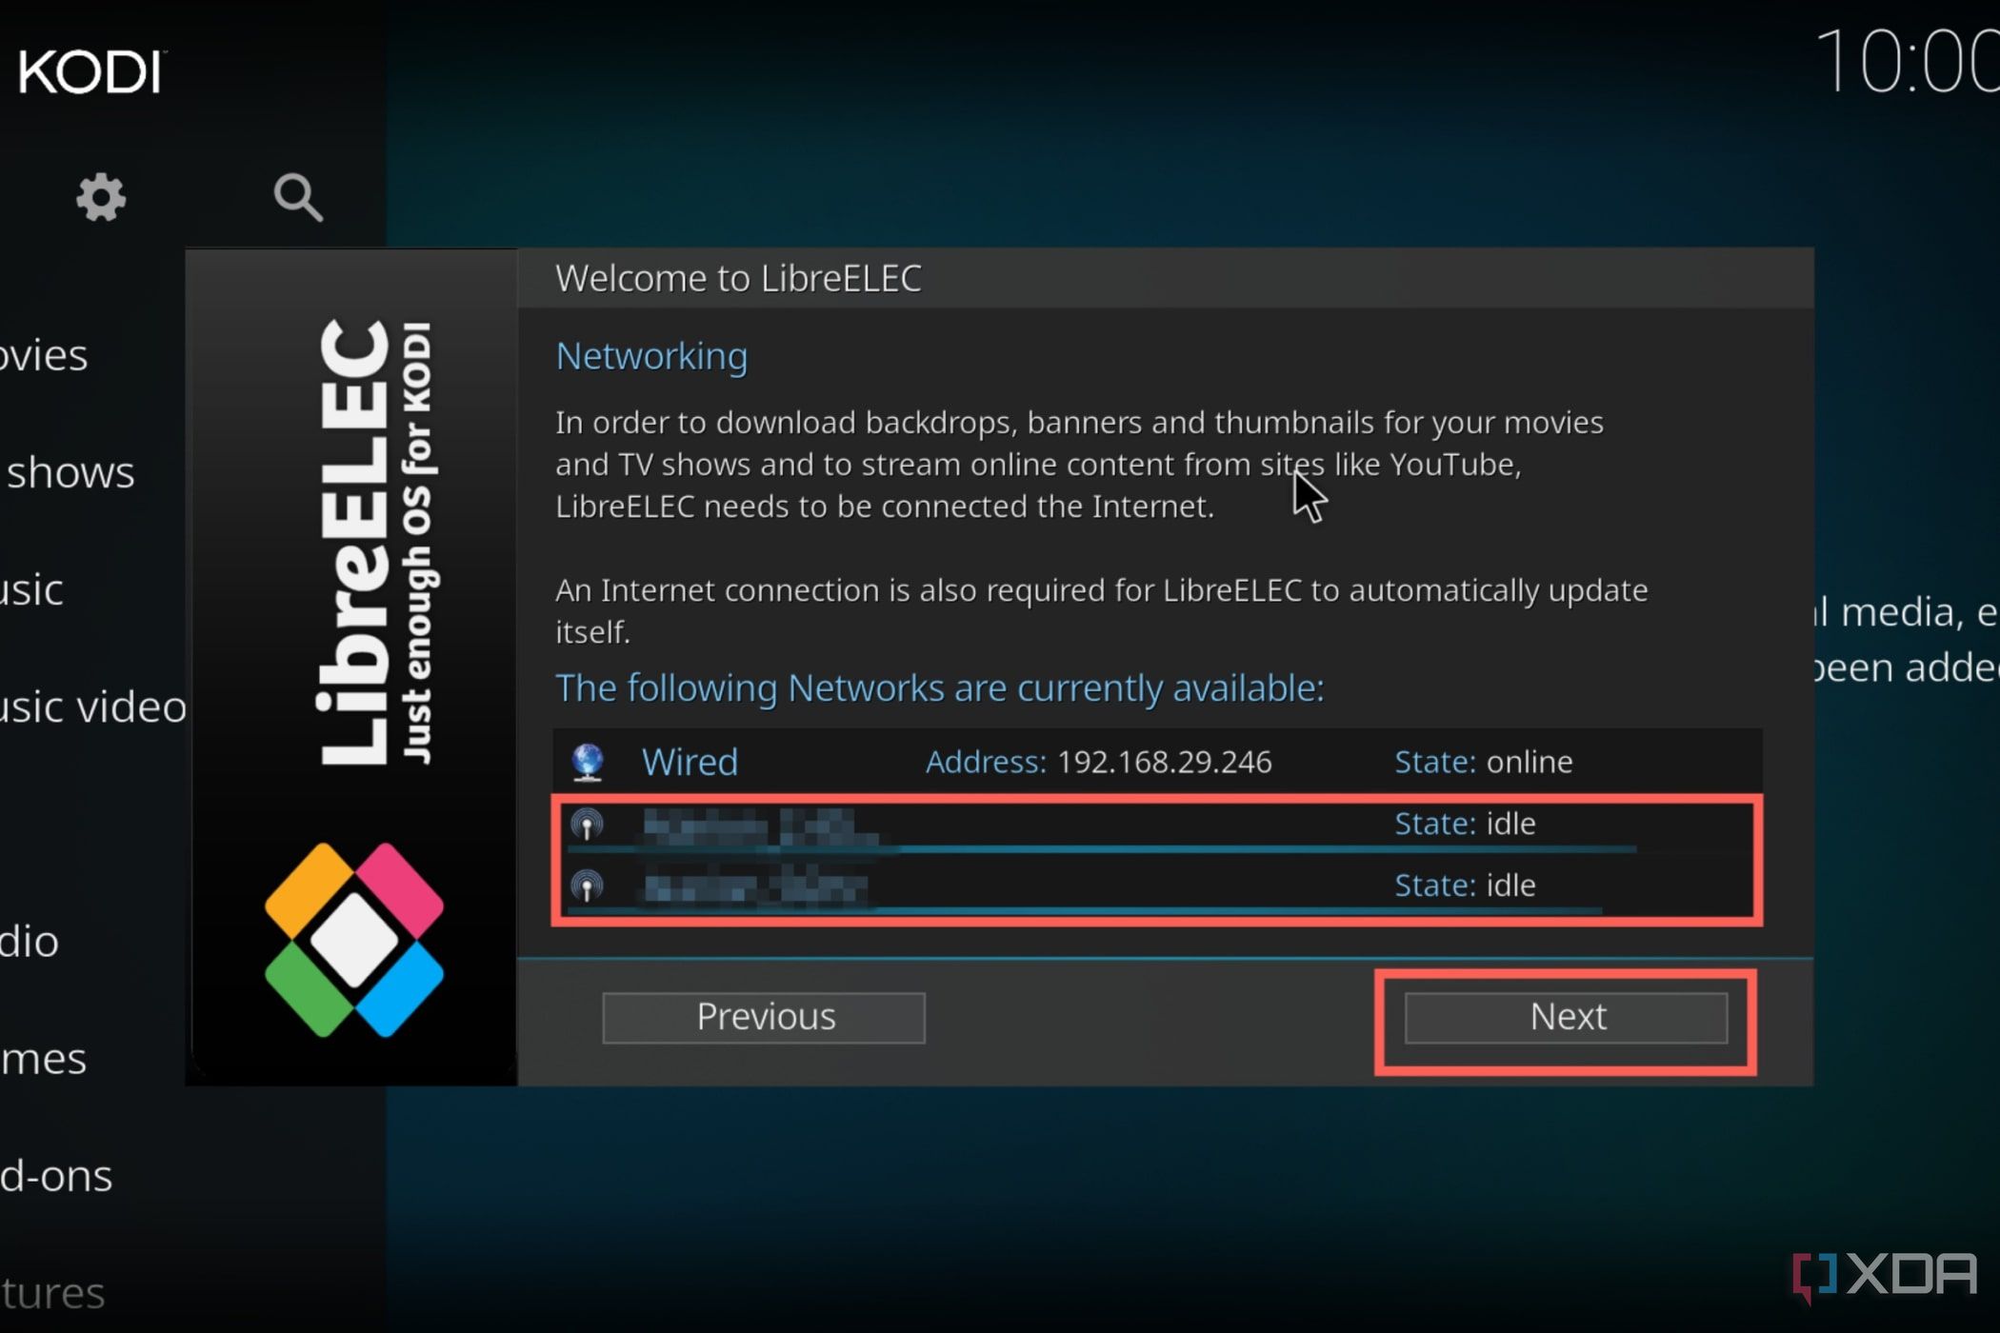Click the first idle WiFi network icon
Image resolution: width=2000 pixels, height=1333 pixels.
point(587,823)
